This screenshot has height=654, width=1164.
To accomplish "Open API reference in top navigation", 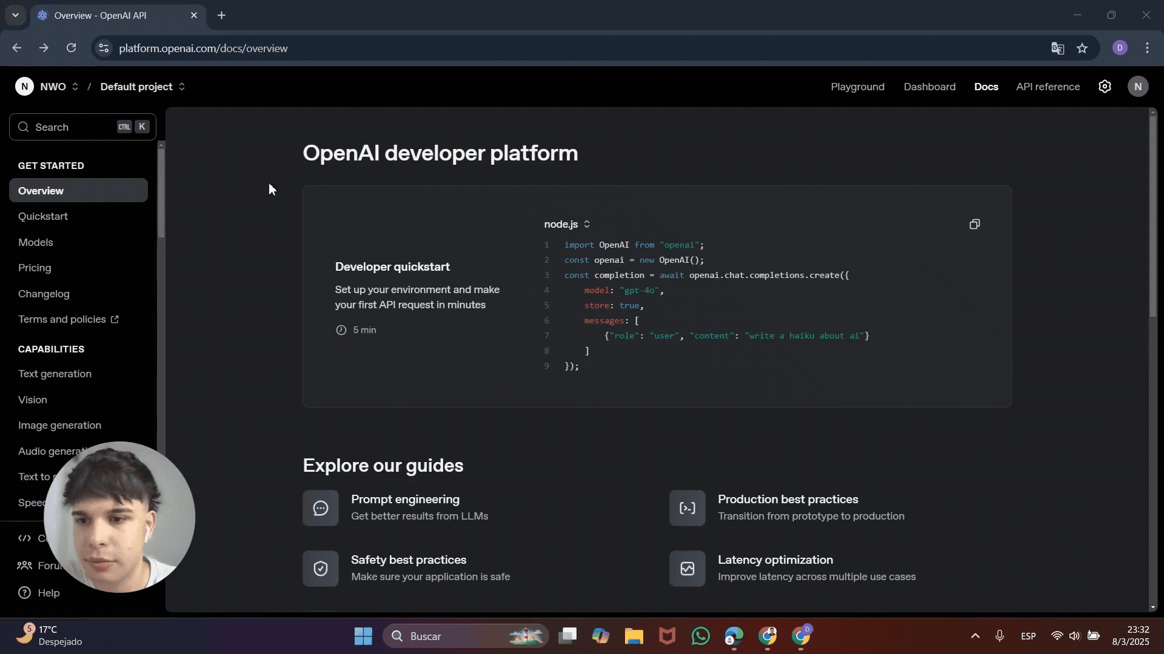I will [1048, 87].
